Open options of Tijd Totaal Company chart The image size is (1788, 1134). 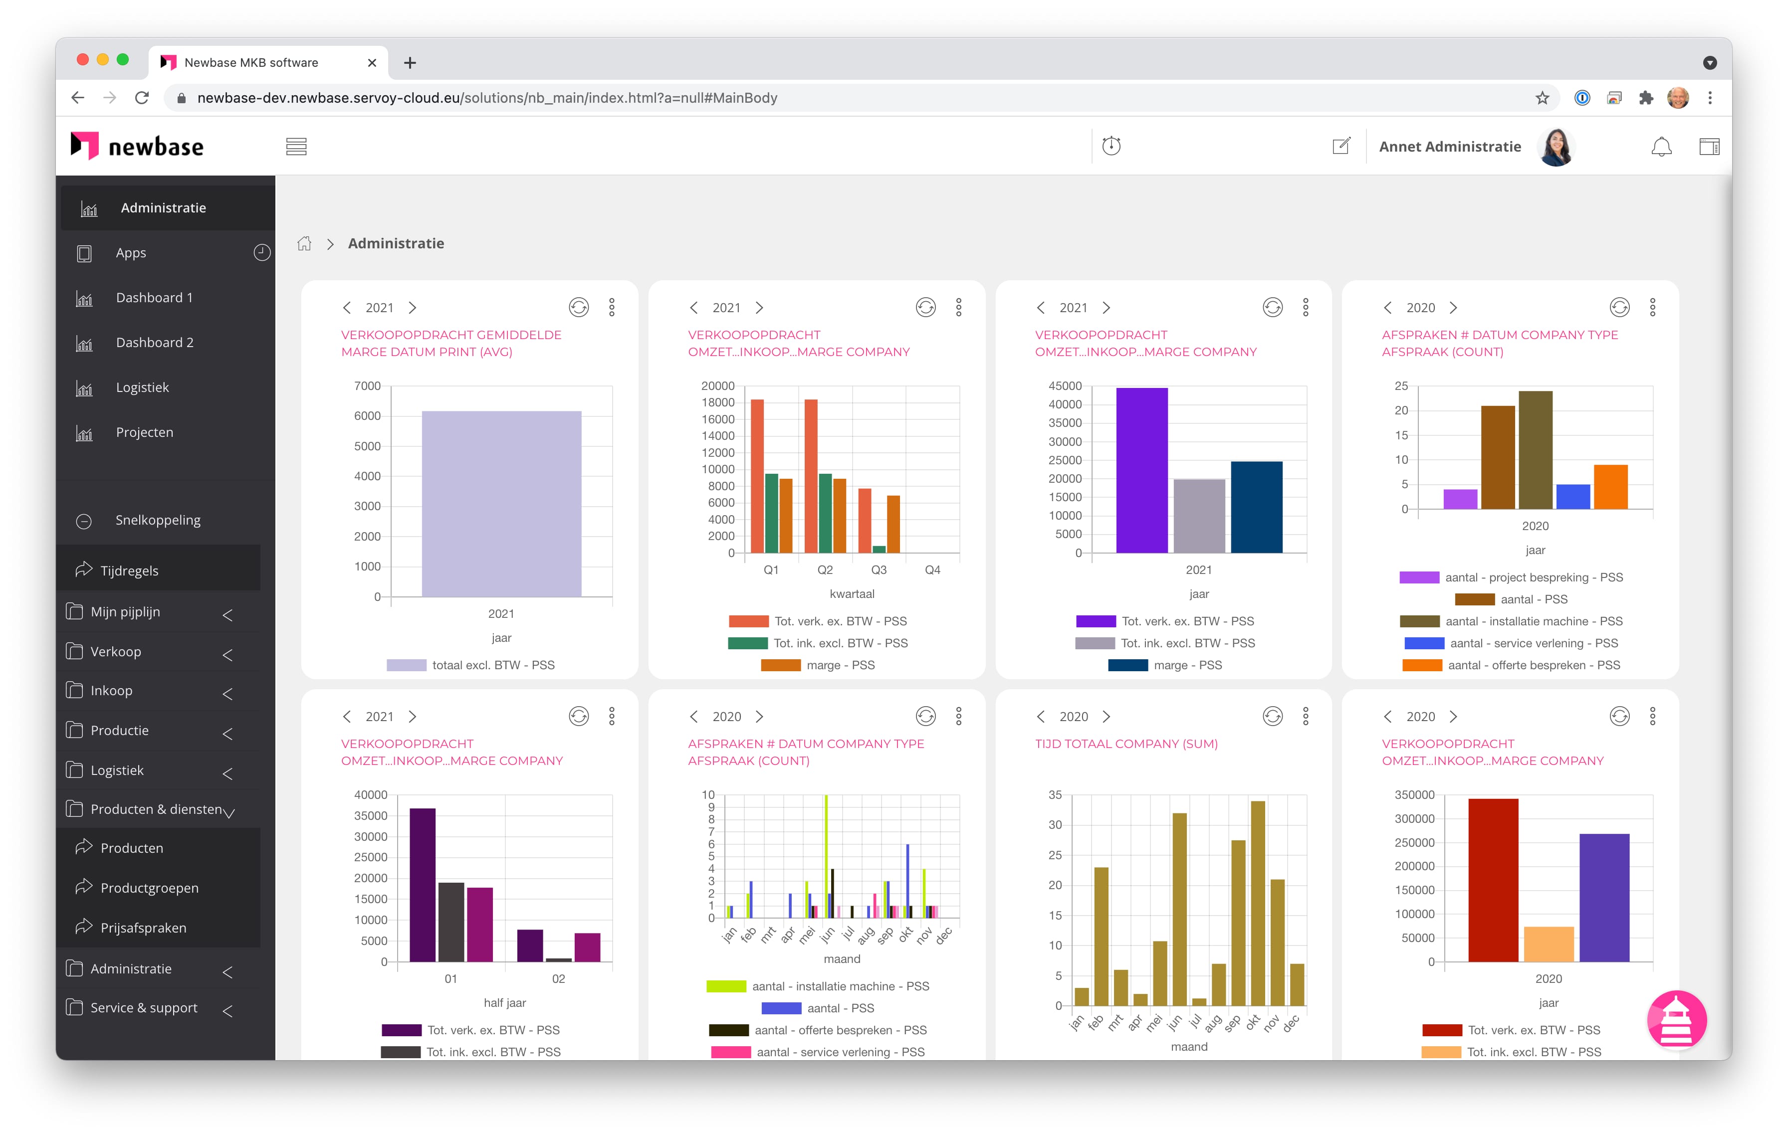coord(1306,716)
